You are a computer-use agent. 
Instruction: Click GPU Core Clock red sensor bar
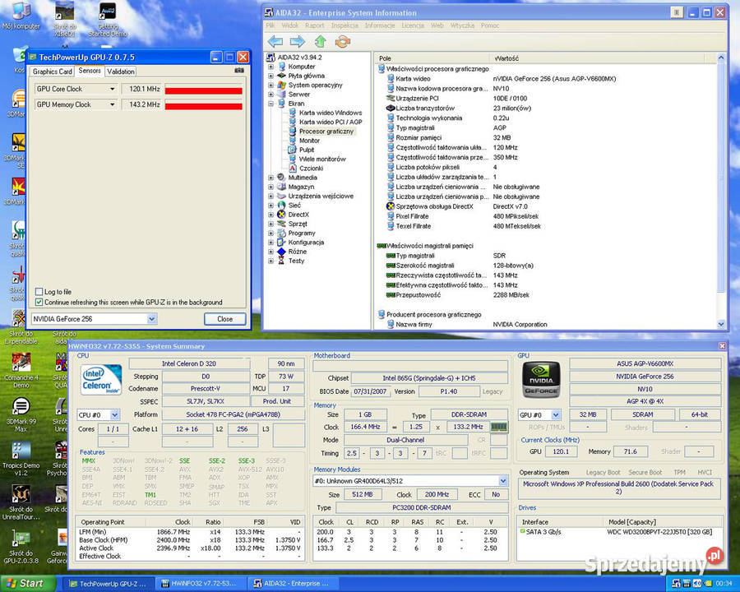203,91
